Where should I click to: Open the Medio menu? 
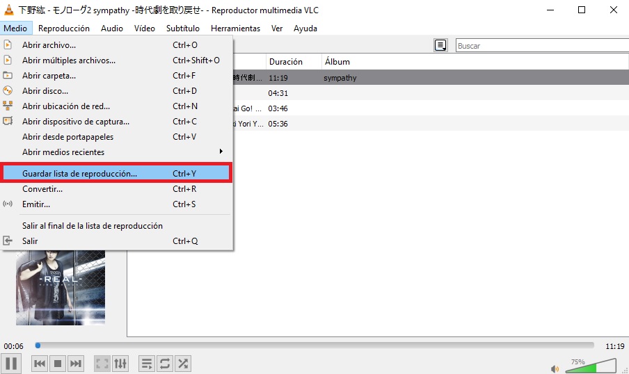tap(15, 28)
